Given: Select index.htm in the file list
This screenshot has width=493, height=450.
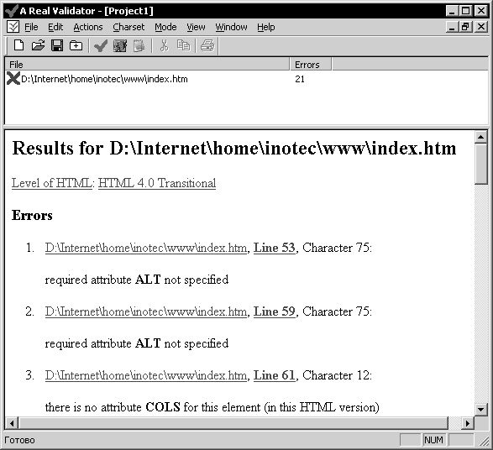Looking at the screenshot, I should coord(104,79).
